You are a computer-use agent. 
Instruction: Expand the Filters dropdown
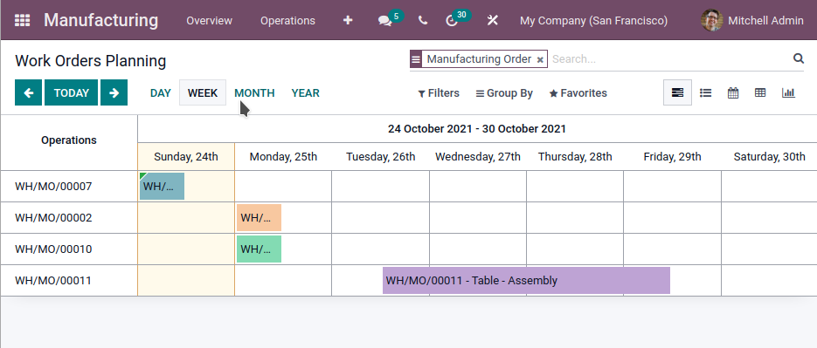pos(439,93)
